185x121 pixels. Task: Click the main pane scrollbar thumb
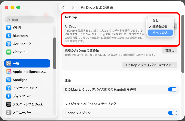point(183,44)
